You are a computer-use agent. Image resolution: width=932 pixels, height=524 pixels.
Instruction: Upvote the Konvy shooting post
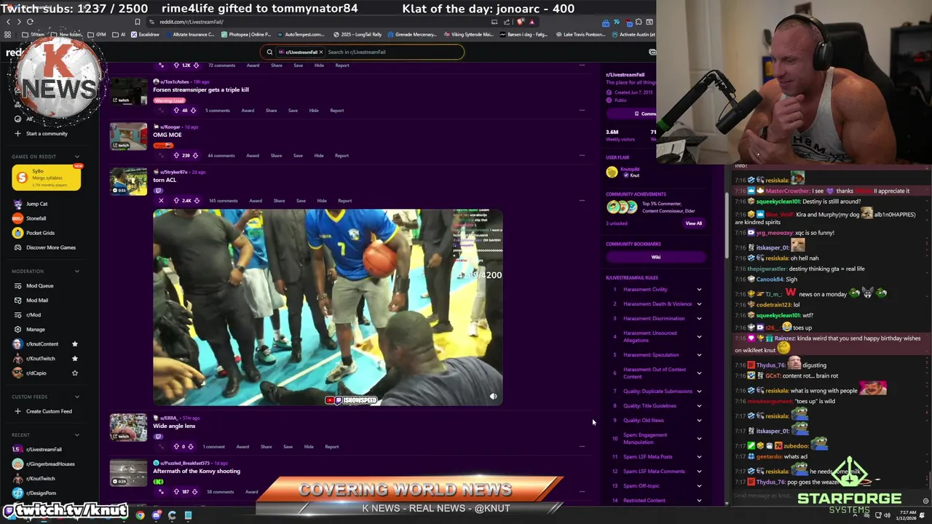pos(176,491)
